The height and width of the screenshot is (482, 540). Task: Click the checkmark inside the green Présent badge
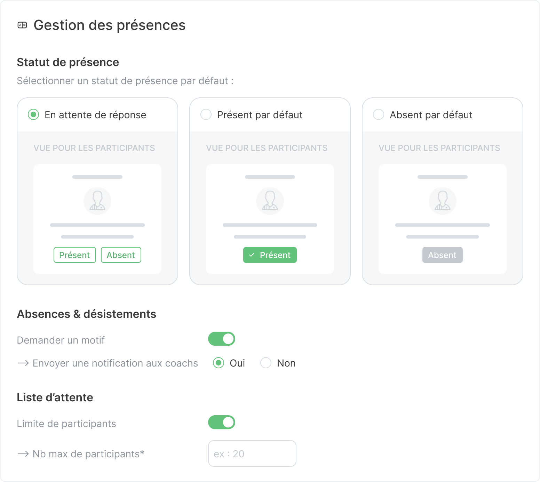pyautogui.click(x=251, y=255)
